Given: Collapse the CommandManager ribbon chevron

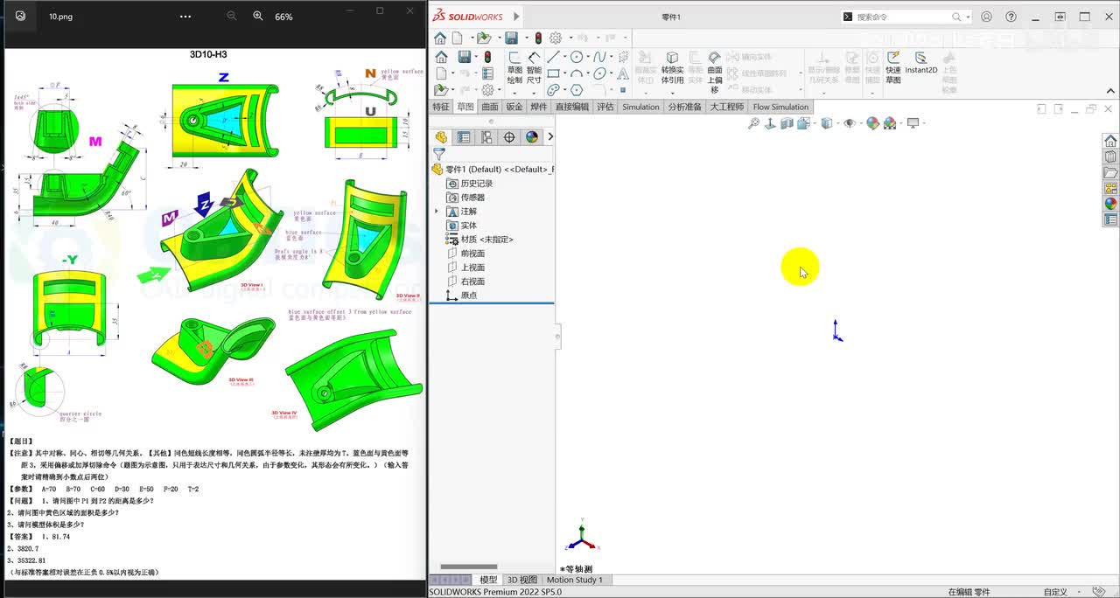Looking at the screenshot, I should pos(1110,90).
